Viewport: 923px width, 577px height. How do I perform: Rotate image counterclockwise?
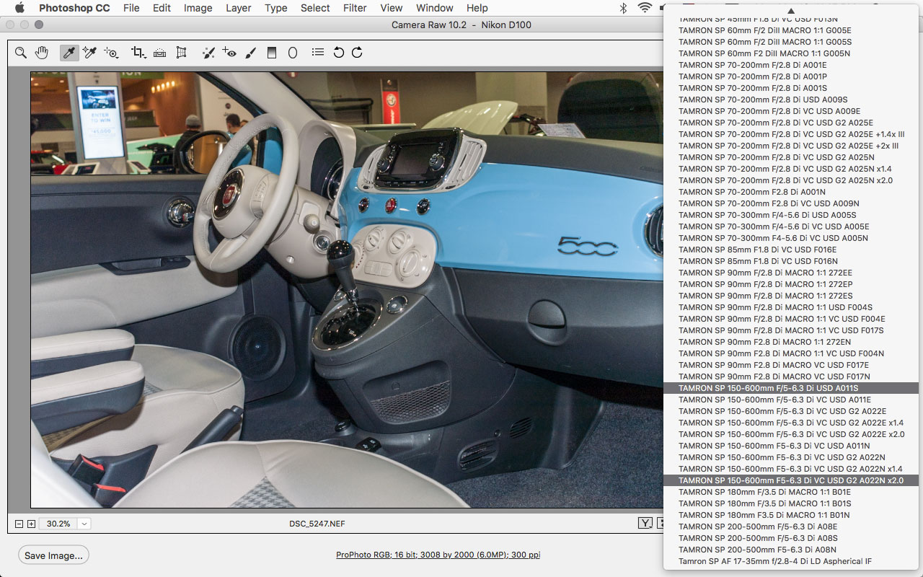point(338,53)
